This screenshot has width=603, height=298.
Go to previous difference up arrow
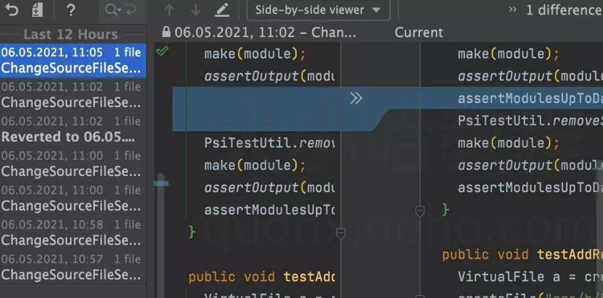click(x=169, y=10)
